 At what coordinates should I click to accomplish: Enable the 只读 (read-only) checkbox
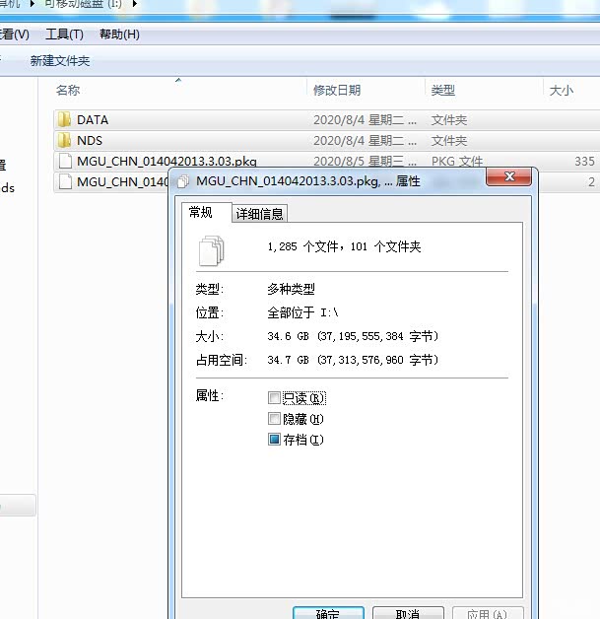(x=274, y=398)
